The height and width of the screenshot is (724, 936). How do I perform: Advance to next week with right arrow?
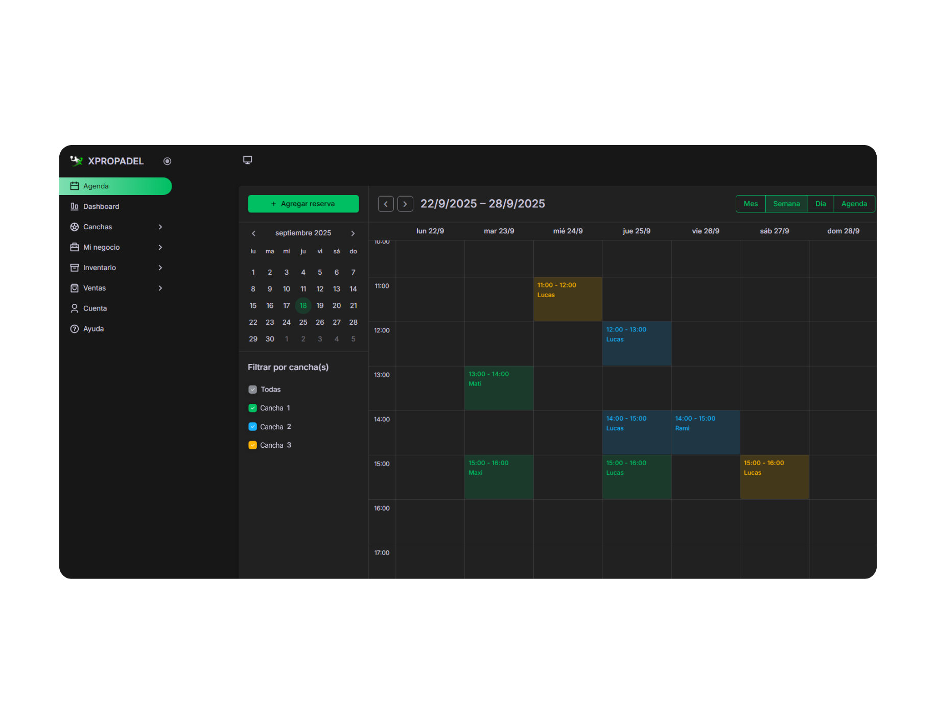tap(405, 204)
